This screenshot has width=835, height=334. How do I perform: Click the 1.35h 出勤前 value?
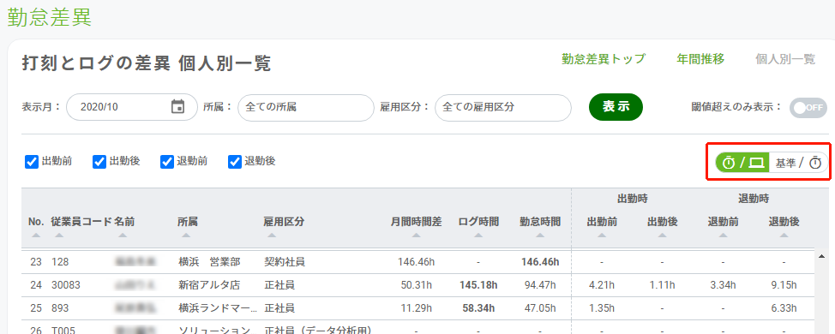coord(602,308)
